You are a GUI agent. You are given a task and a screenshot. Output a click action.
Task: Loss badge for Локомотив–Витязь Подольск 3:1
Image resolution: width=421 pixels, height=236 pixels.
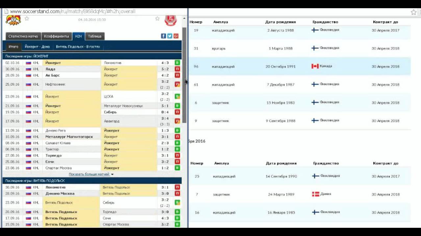coord(177,187)
